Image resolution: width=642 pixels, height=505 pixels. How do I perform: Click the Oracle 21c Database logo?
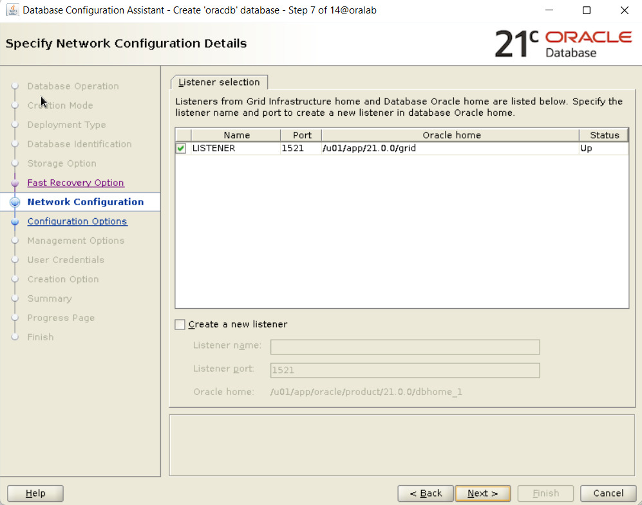point(563,44)
